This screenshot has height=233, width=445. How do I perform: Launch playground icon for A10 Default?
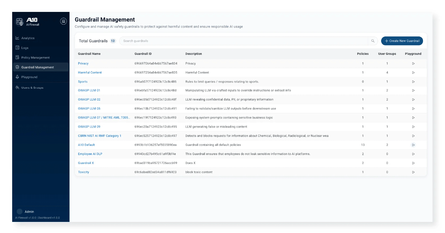tap(413, 145)
